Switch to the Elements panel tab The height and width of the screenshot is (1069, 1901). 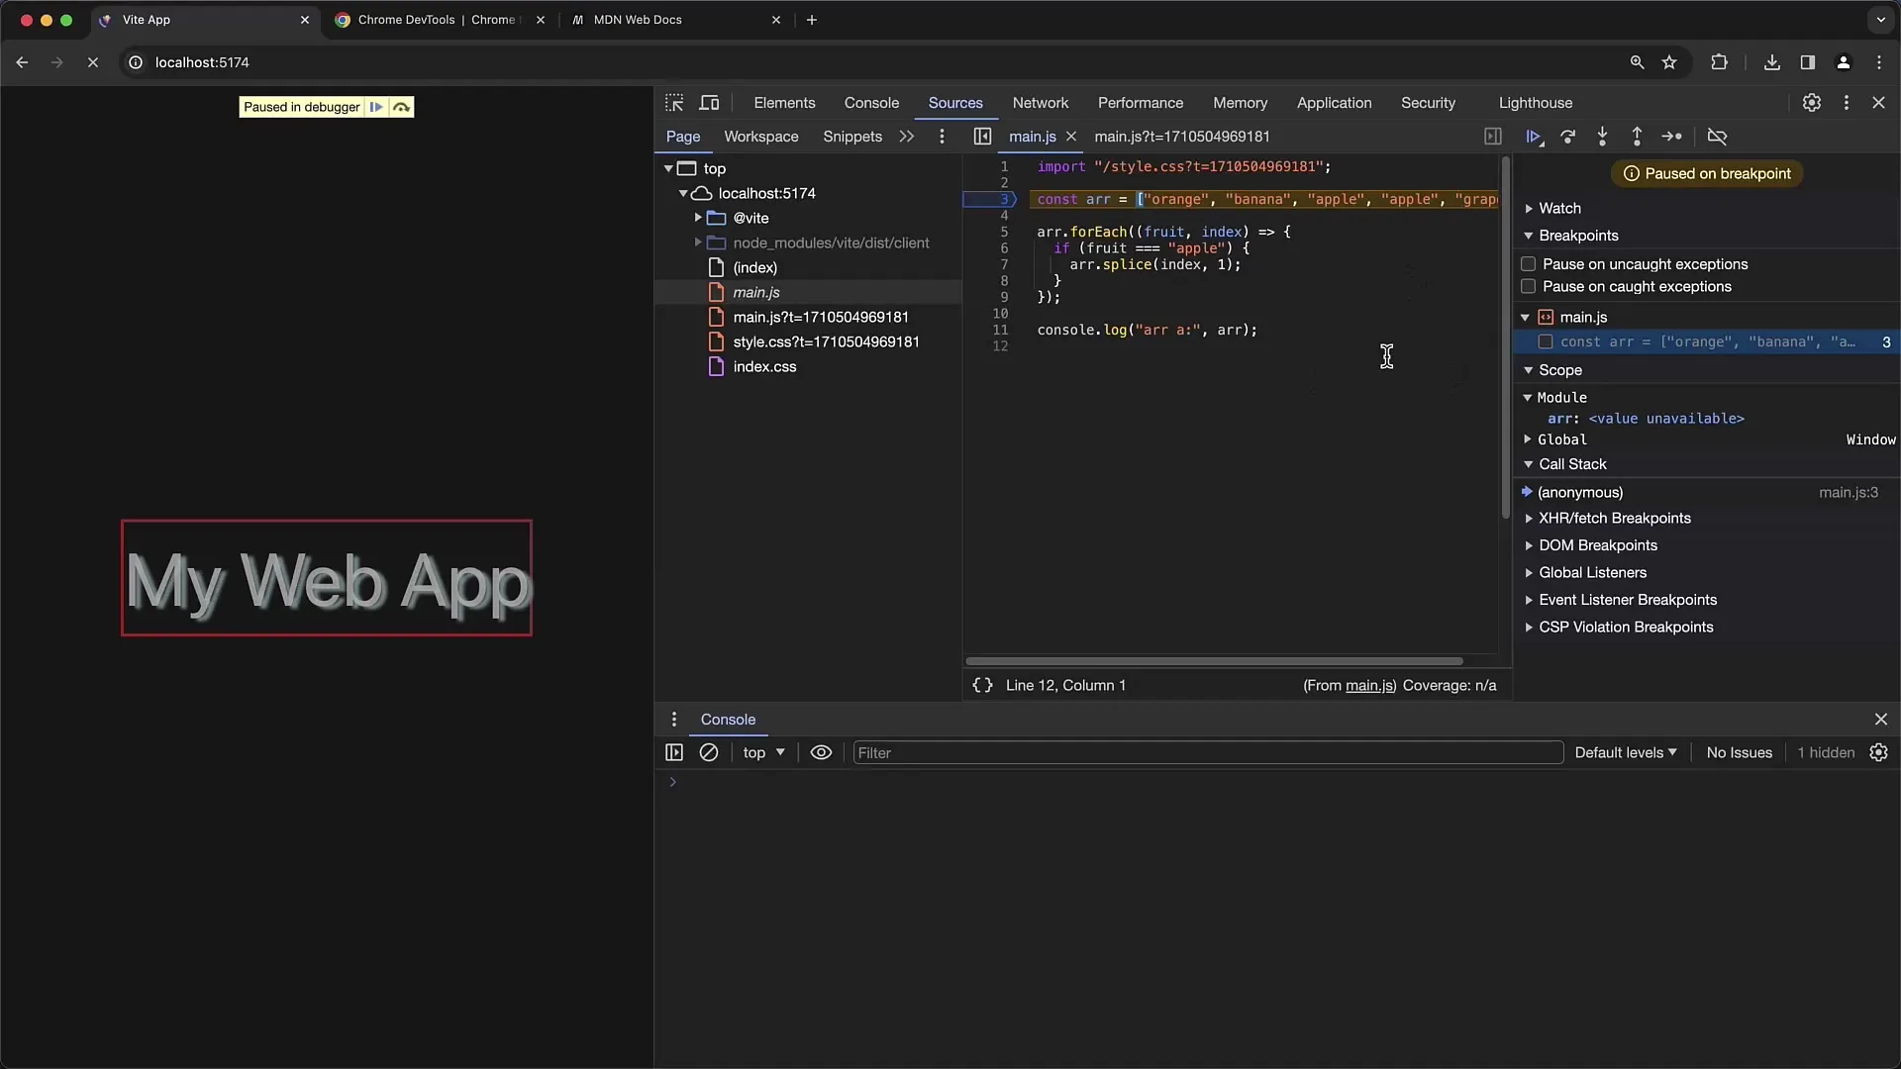tap(784, 103)
